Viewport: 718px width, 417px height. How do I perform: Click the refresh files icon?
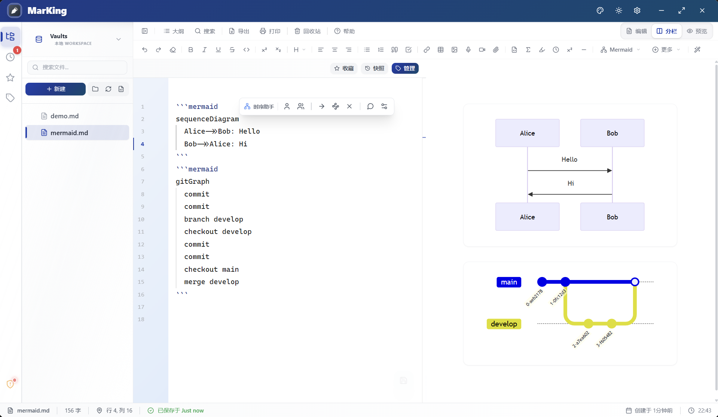[108, 89]
